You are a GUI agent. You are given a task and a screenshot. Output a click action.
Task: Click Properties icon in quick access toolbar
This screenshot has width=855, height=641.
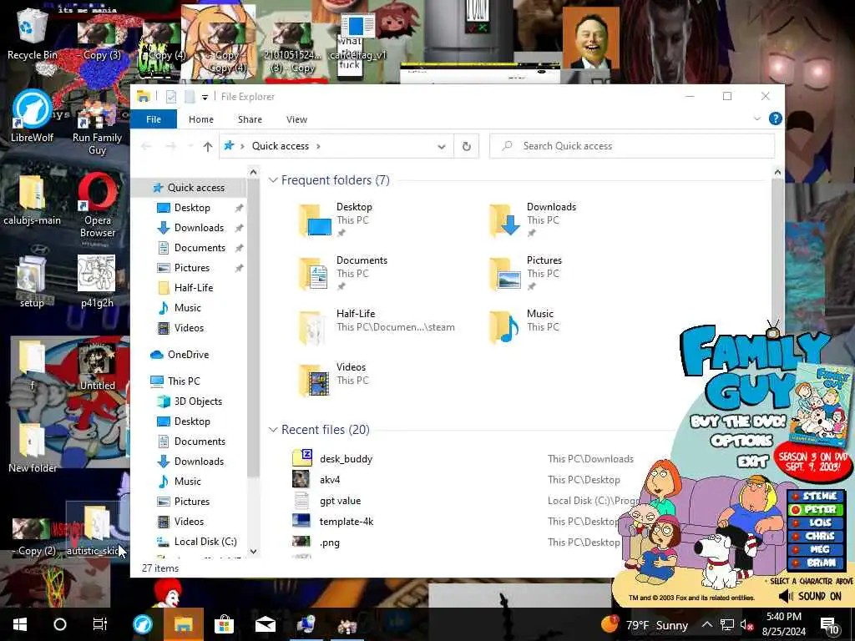[x=170, y=97]
